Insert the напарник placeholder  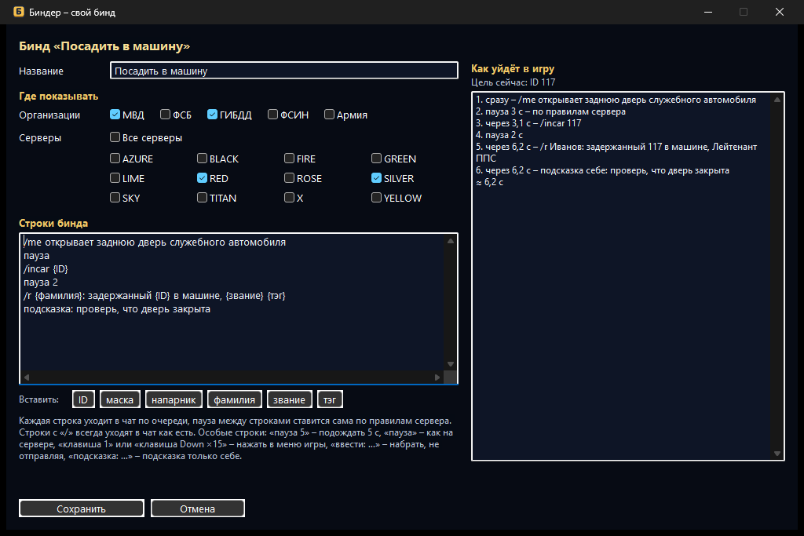(174, 399)
